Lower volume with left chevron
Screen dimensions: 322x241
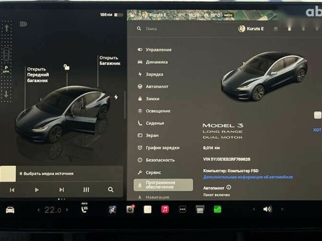click(x=254, y=209)
